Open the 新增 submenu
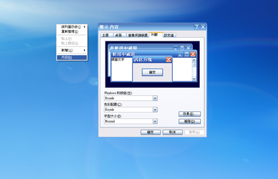This screenshot has width=278, height=179. point(72,50)
